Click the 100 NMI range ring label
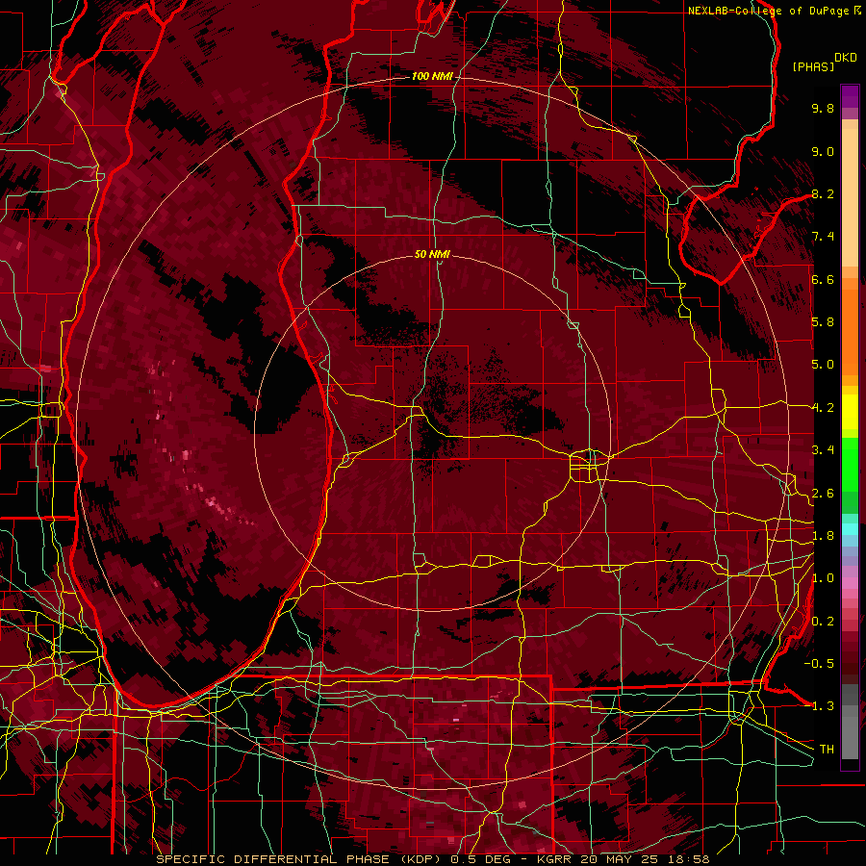 coord(431,76)
